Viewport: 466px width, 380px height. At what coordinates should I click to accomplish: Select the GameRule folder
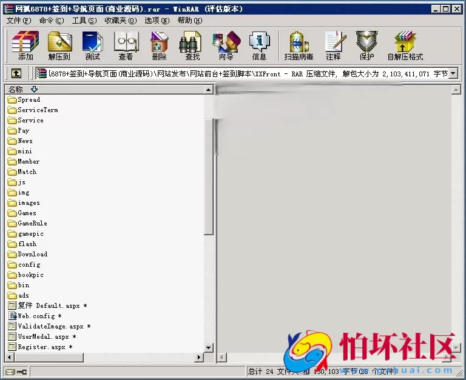point(27,224)
